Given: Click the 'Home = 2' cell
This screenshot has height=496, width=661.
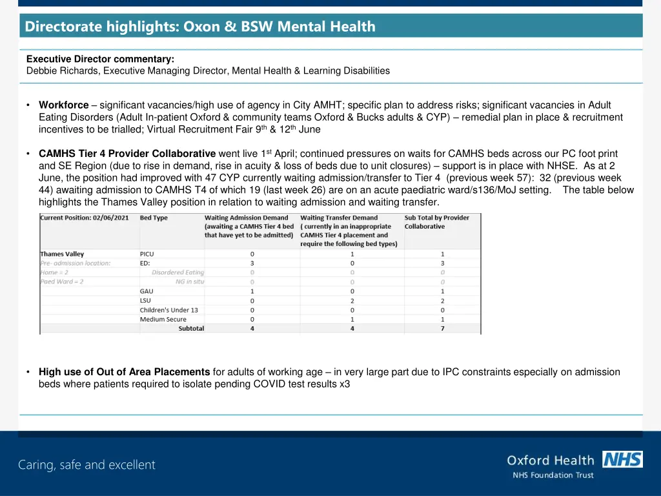Looking at the screenshot, I should (x=54, y=273).
